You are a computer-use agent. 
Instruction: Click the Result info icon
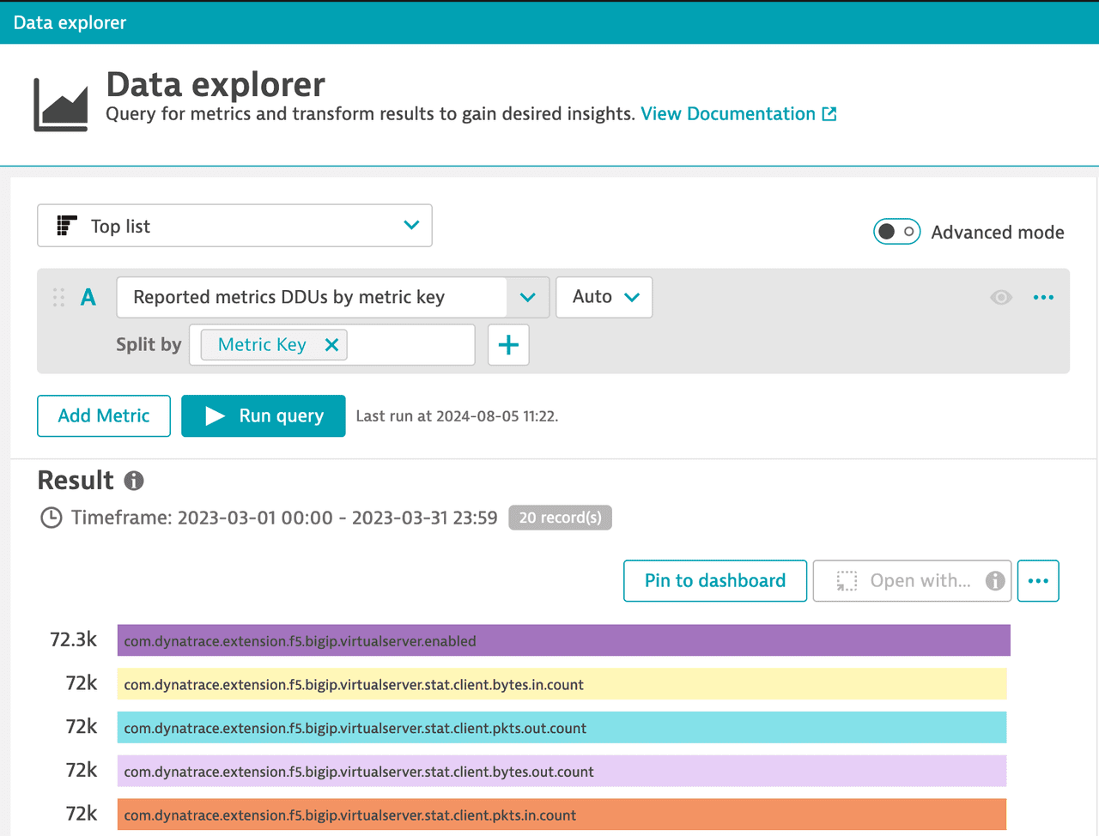pyautogui.click(x=134, y=481)
